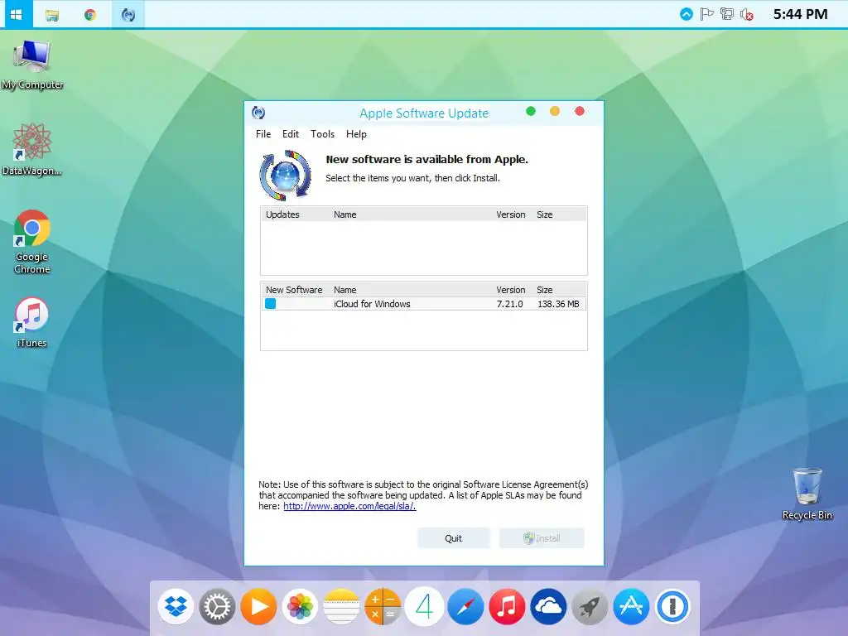Select the iTunes desktop shortcut
Screen dimensions: 848x636
coord(32,322)
